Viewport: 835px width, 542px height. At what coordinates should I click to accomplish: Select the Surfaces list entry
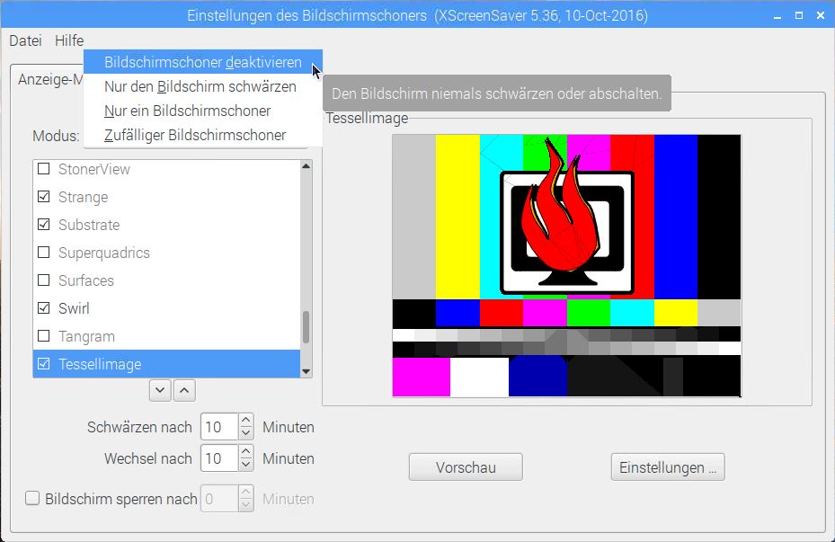coord(166,280)
